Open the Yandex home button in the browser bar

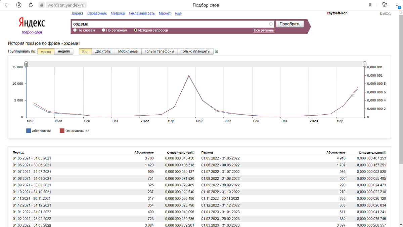(19, 5)
